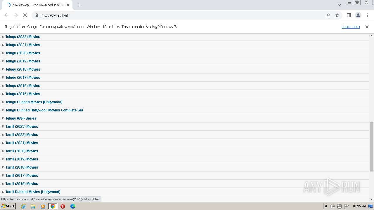Expand Telugu (2021) Movies arrow
The image size is (374, 210).
(3, 45)
